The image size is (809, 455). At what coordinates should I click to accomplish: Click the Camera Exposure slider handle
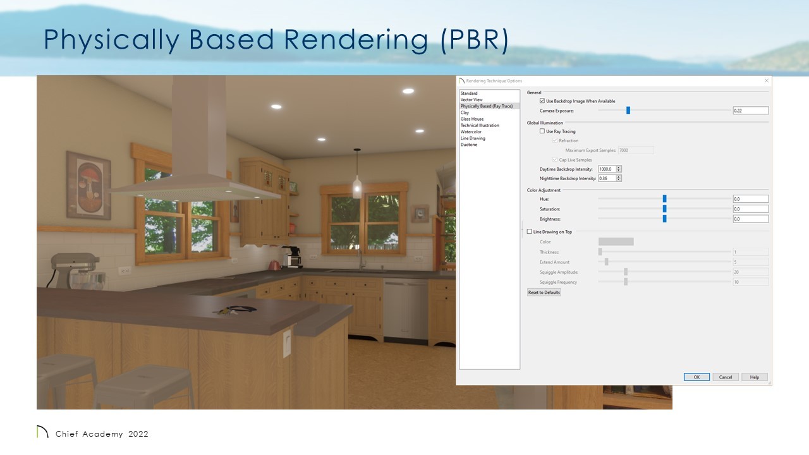click(x=628, y=111)
